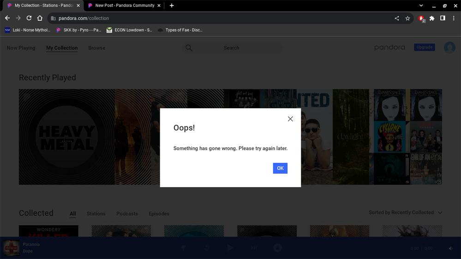Click the browser back arrow

coord(7,18)
